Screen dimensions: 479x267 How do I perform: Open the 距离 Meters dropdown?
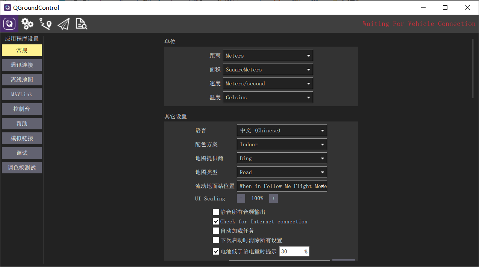(x=268, y=55)
